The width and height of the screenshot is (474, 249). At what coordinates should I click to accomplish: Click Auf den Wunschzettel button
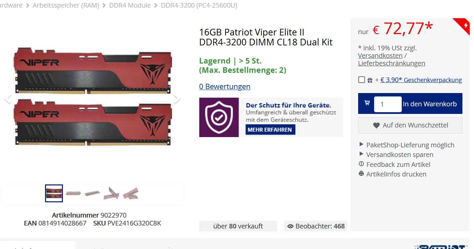410,125
